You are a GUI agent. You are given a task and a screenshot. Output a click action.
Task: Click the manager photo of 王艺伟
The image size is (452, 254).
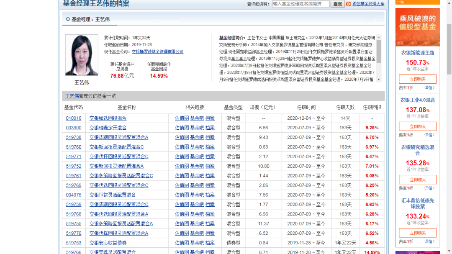pyautogui.click(x=82, y=55)
